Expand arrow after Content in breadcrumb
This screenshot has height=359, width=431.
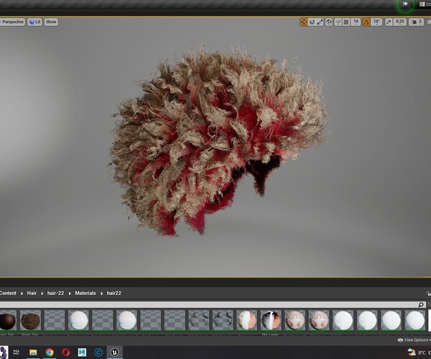coord(22,294)
